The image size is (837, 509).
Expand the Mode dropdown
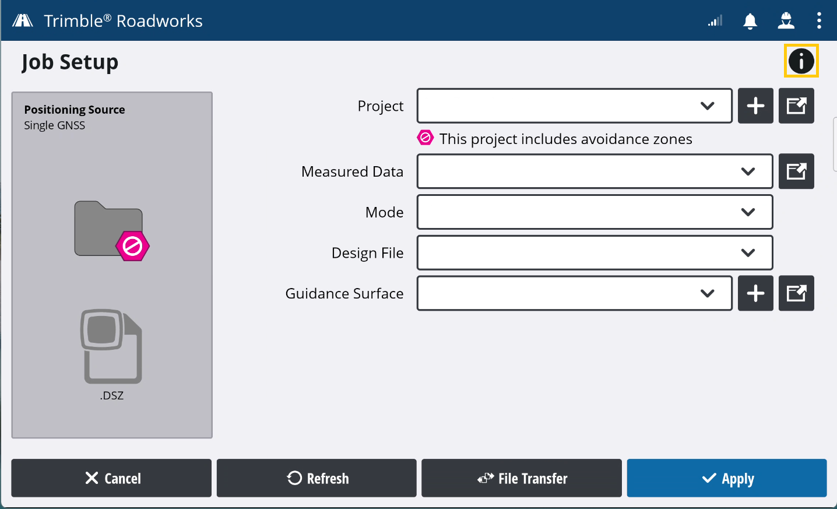click(x=595, y=212)
